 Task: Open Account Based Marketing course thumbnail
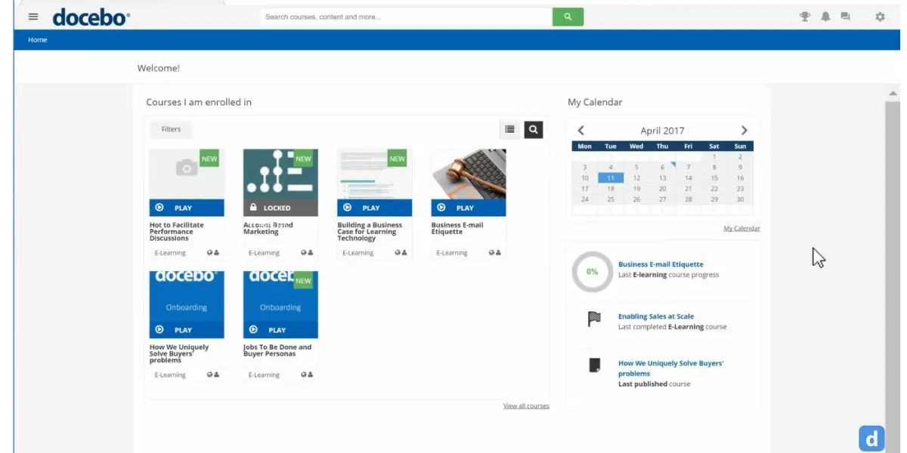click(280, 174)
